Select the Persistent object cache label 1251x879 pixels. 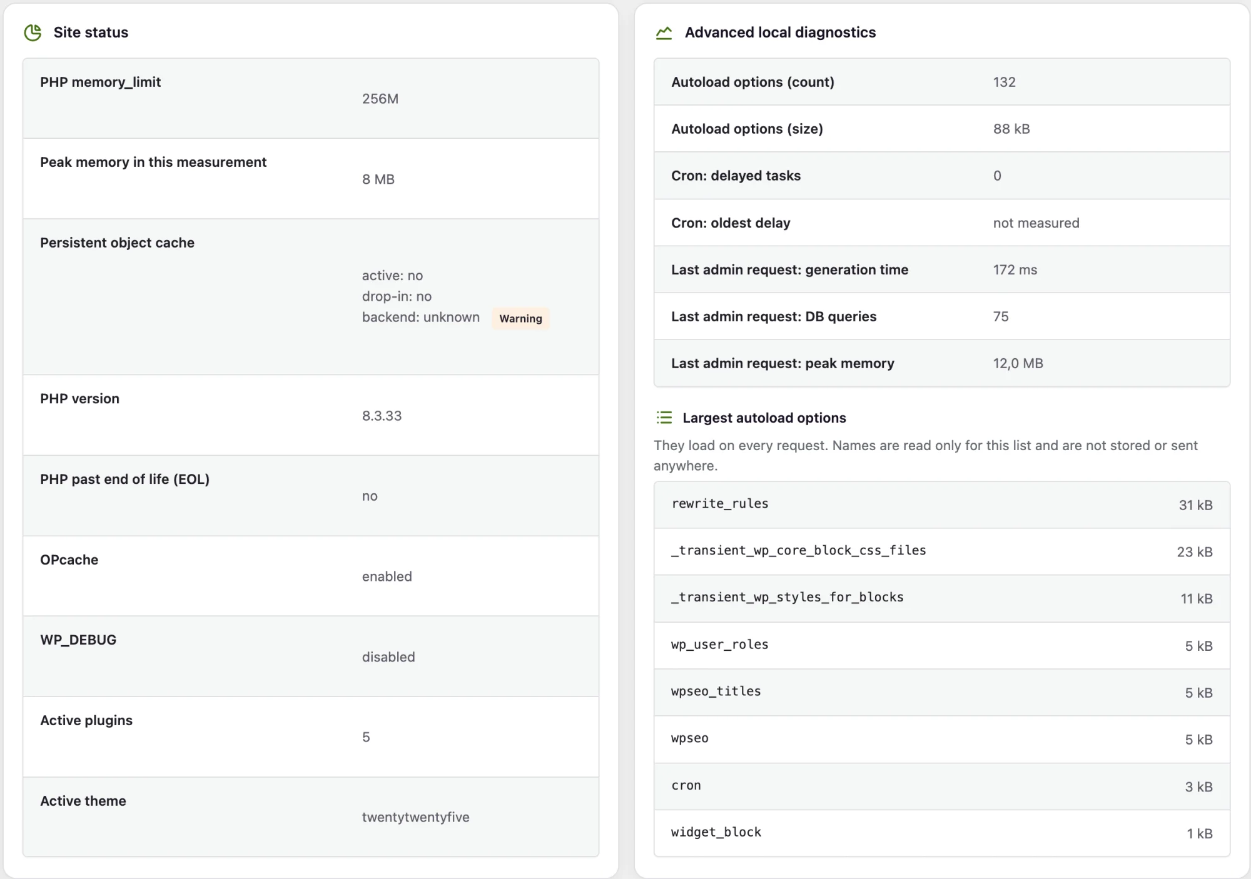(117, 243)
